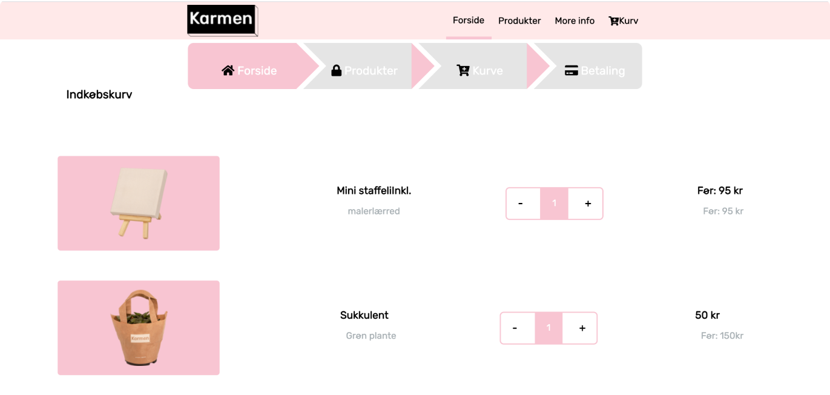Select the Sukkulent quantity field
Image resolution: width=830 pixels, height=395 pixels.
click(x=548, y=328)
